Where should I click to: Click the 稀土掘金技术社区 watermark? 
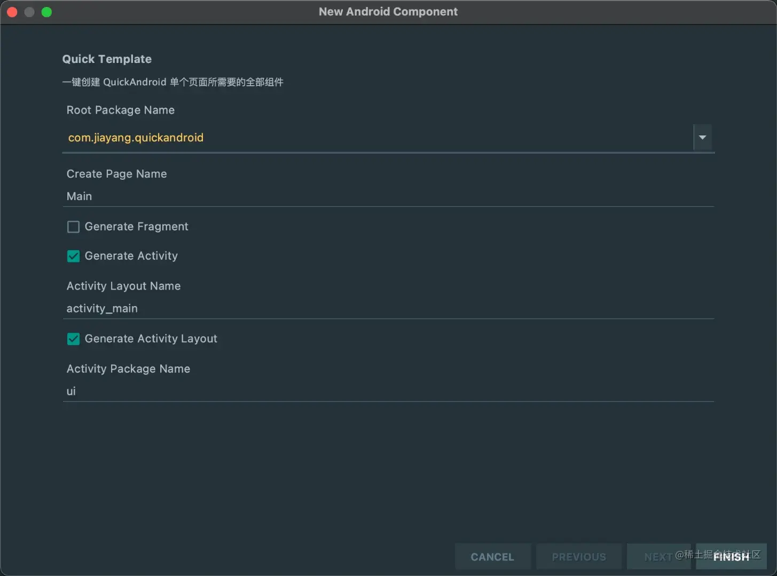[x=718, y=555]
